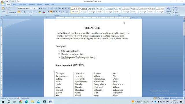This screenshot has width=185, height=104.
Task: Apply the Heading 2 style
Action: (x=100, y=10)
